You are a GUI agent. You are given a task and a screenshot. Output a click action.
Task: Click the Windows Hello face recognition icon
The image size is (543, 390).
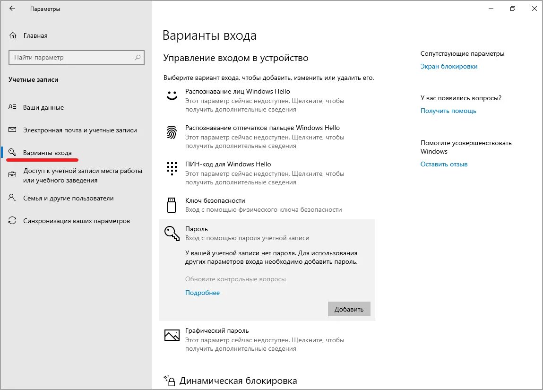pos(172,95)
